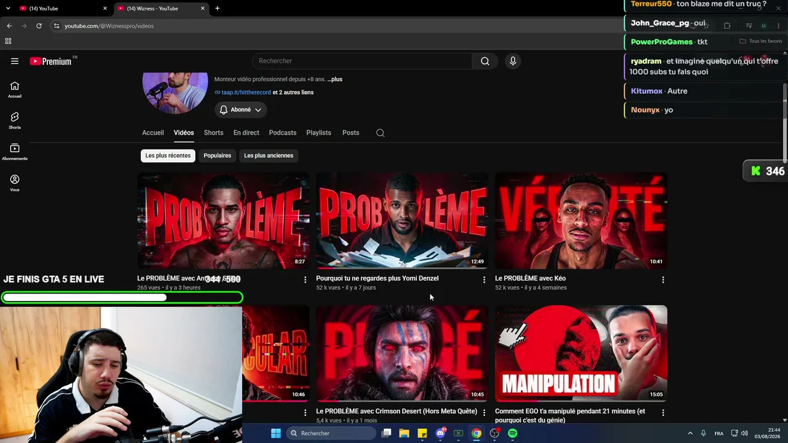
Task: Open options for the EGO manipulation video
Action: [x=663, y=413]
